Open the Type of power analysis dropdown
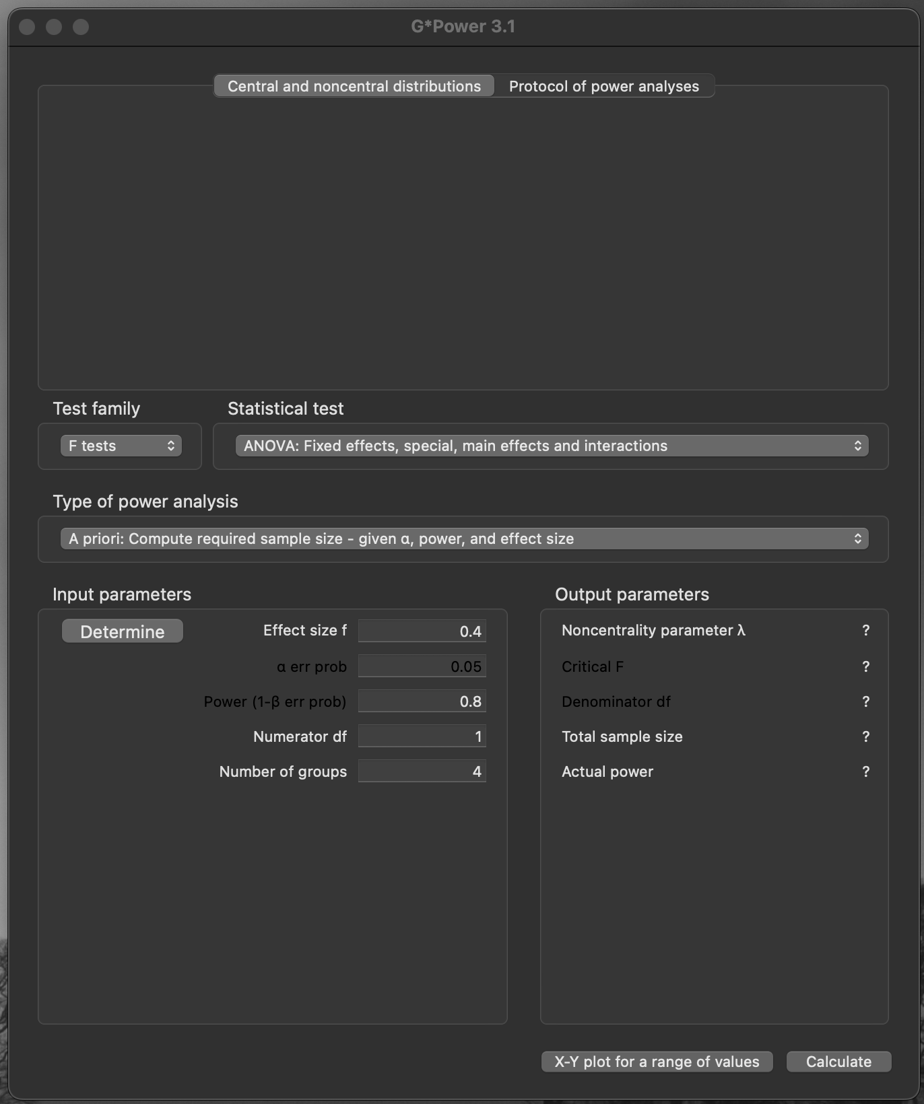The height and width of the screenshot is (1104, 924). [464, 539]
